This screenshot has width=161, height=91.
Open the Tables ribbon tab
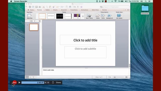pos(48,10)
